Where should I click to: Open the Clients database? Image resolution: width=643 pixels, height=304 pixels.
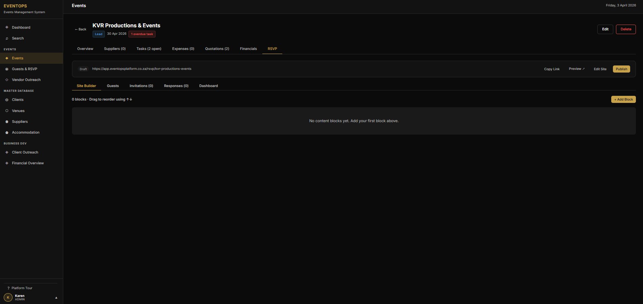pos(18,100)
